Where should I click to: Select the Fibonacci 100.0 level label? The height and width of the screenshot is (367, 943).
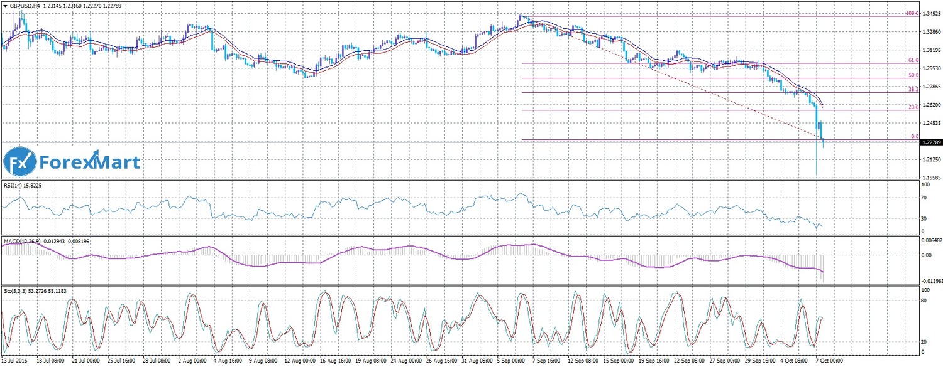pos(912,13)
